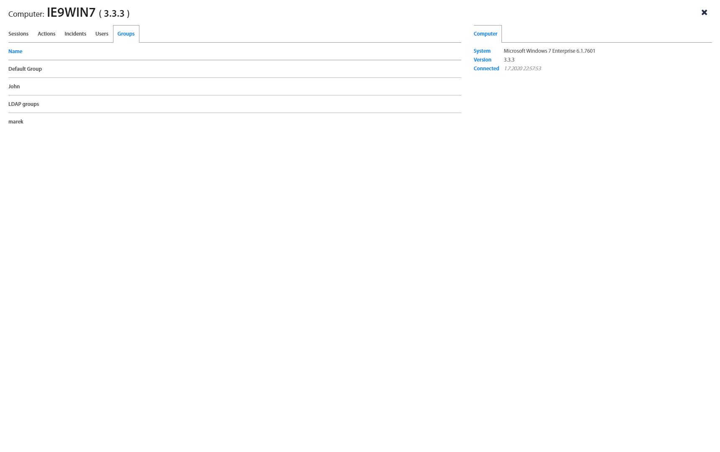The image size is (720, 452).
Task: Click the Connected field label
Action: [x=486, y=69]
